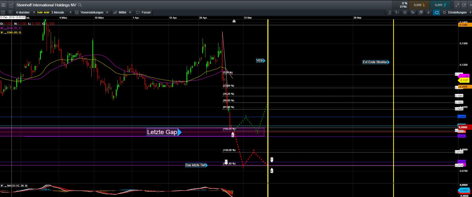Click the 15 Apr. date on the time axis
Screen dimensions: 472x197
[x=173, y=18]
